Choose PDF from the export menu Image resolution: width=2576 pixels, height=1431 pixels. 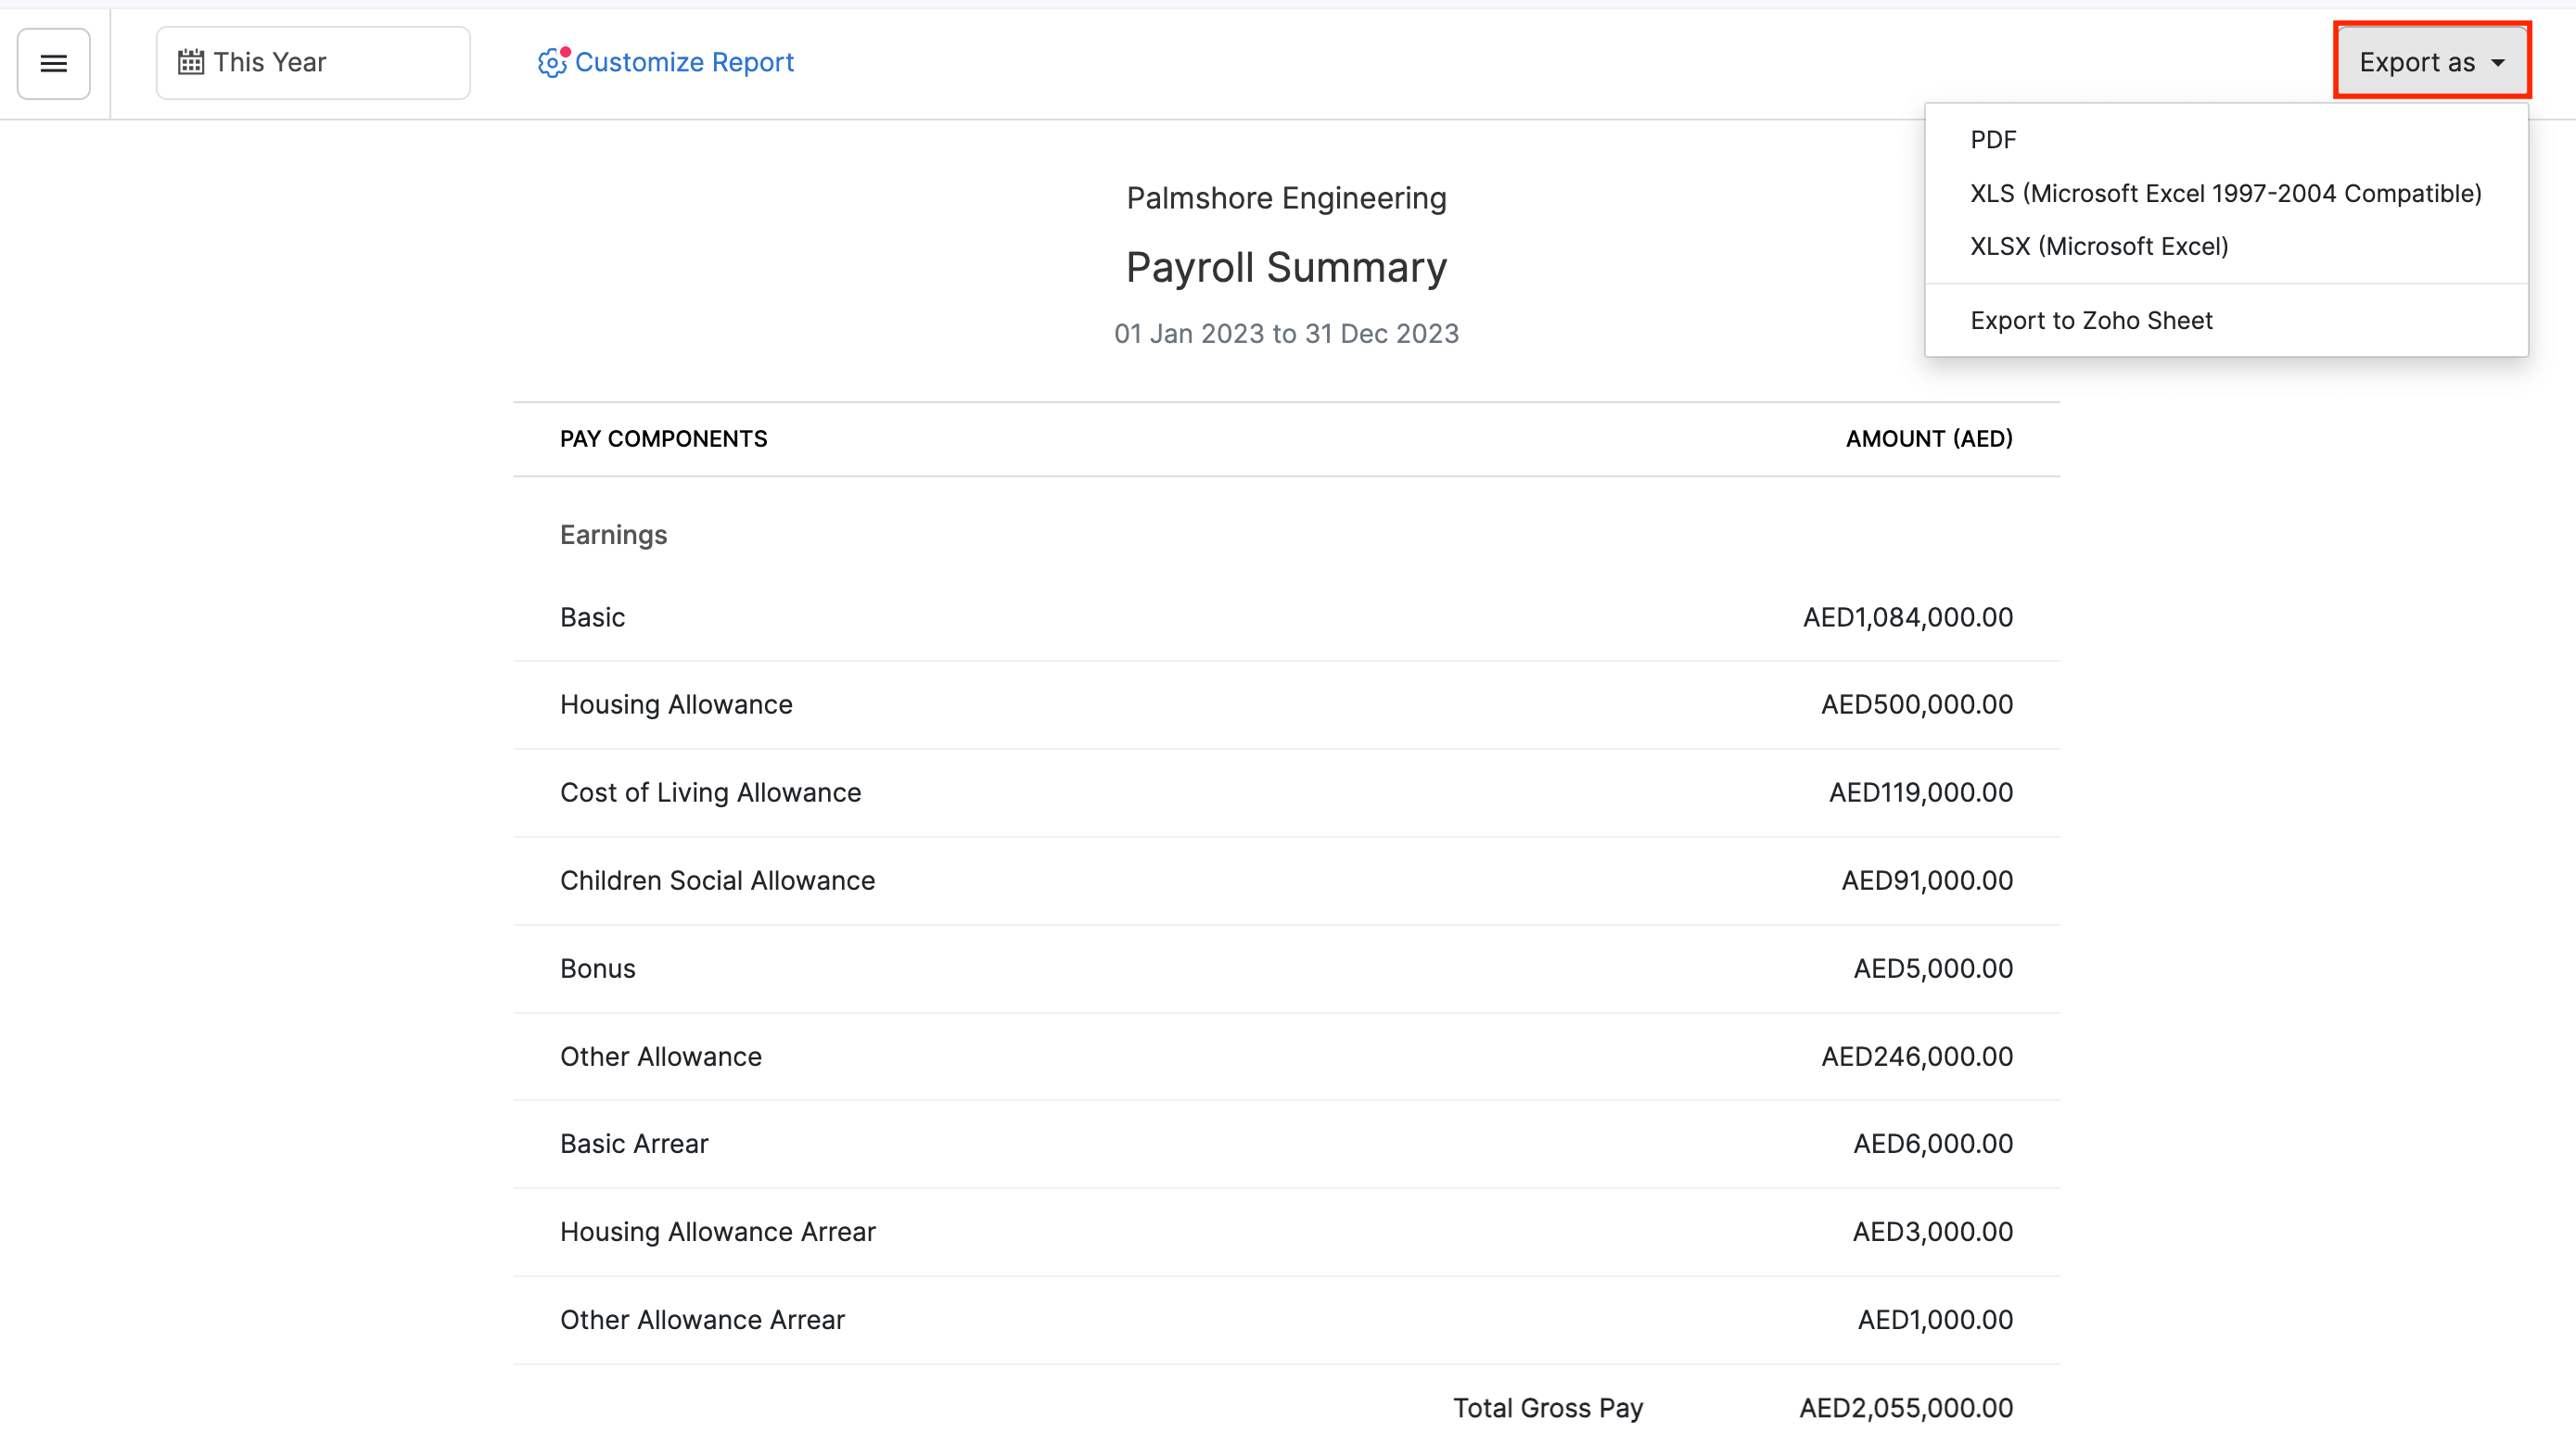(1992, 140)
